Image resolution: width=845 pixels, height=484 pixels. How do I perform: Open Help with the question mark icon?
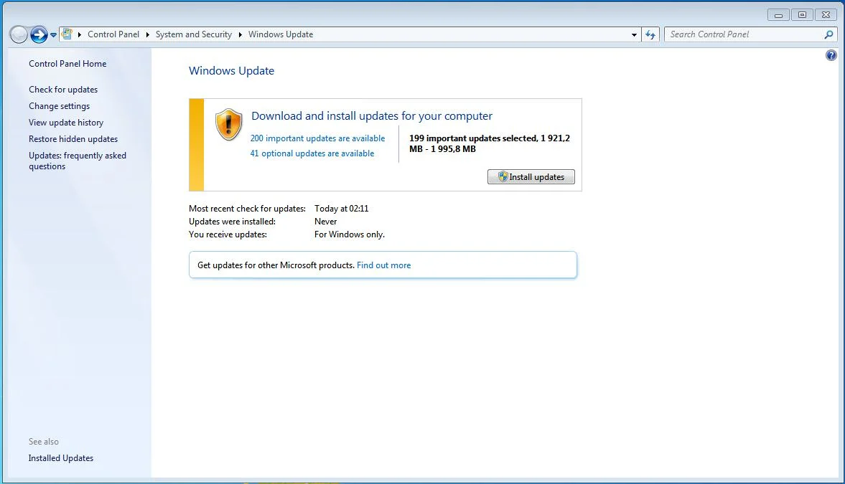click(831, 55)
